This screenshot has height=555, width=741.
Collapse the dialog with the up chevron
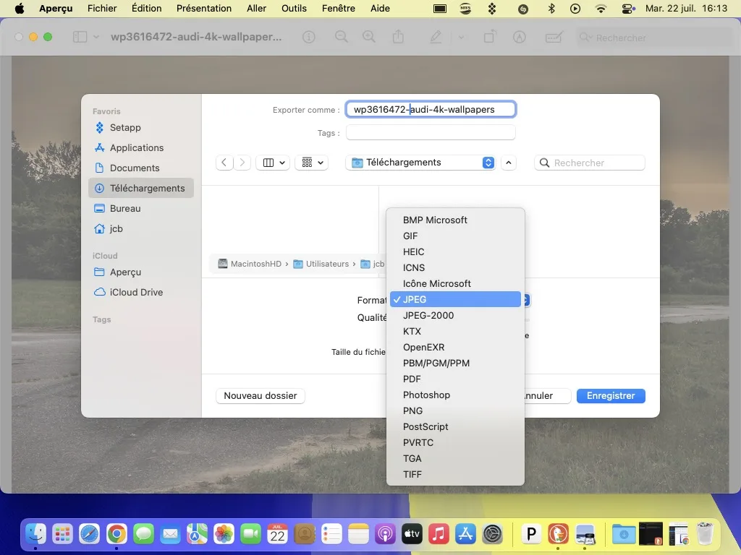point(509,163)
